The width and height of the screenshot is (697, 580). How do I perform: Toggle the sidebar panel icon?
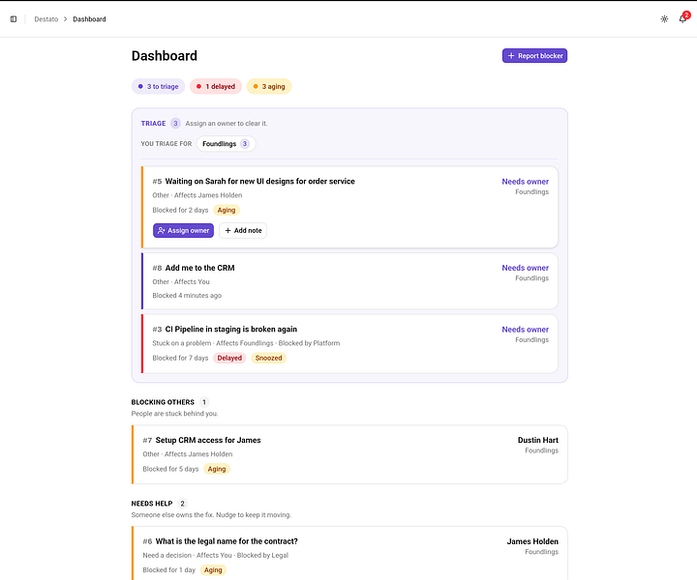click(x=14, y=19)
